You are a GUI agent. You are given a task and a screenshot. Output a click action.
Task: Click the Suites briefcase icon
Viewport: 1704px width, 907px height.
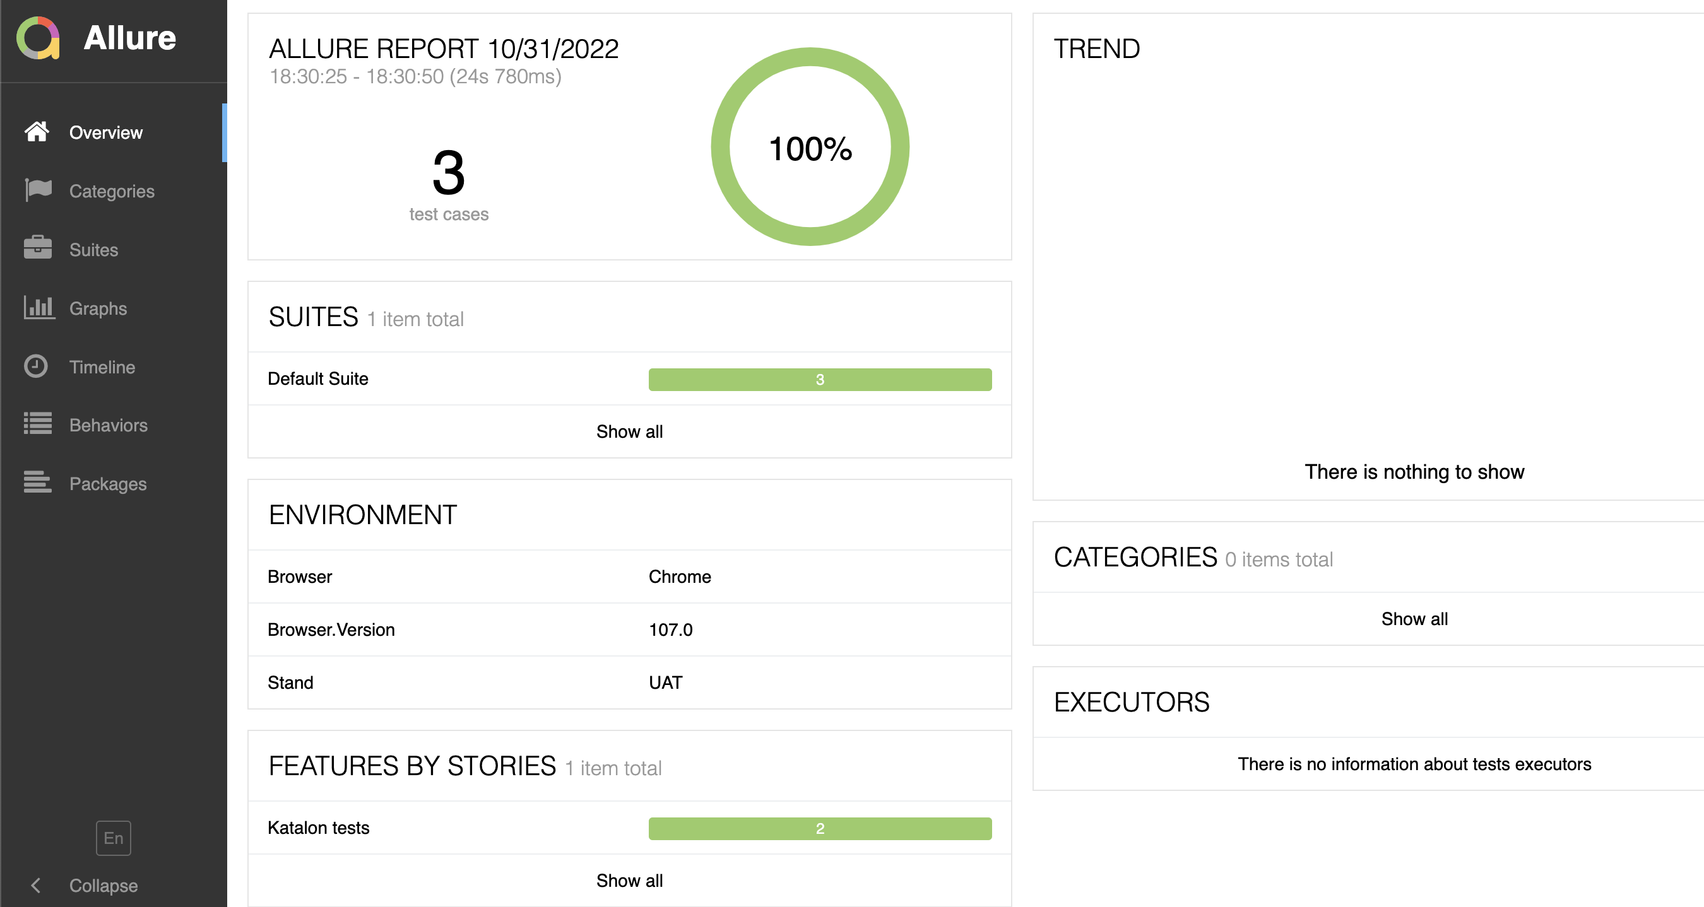coord(37,249)
